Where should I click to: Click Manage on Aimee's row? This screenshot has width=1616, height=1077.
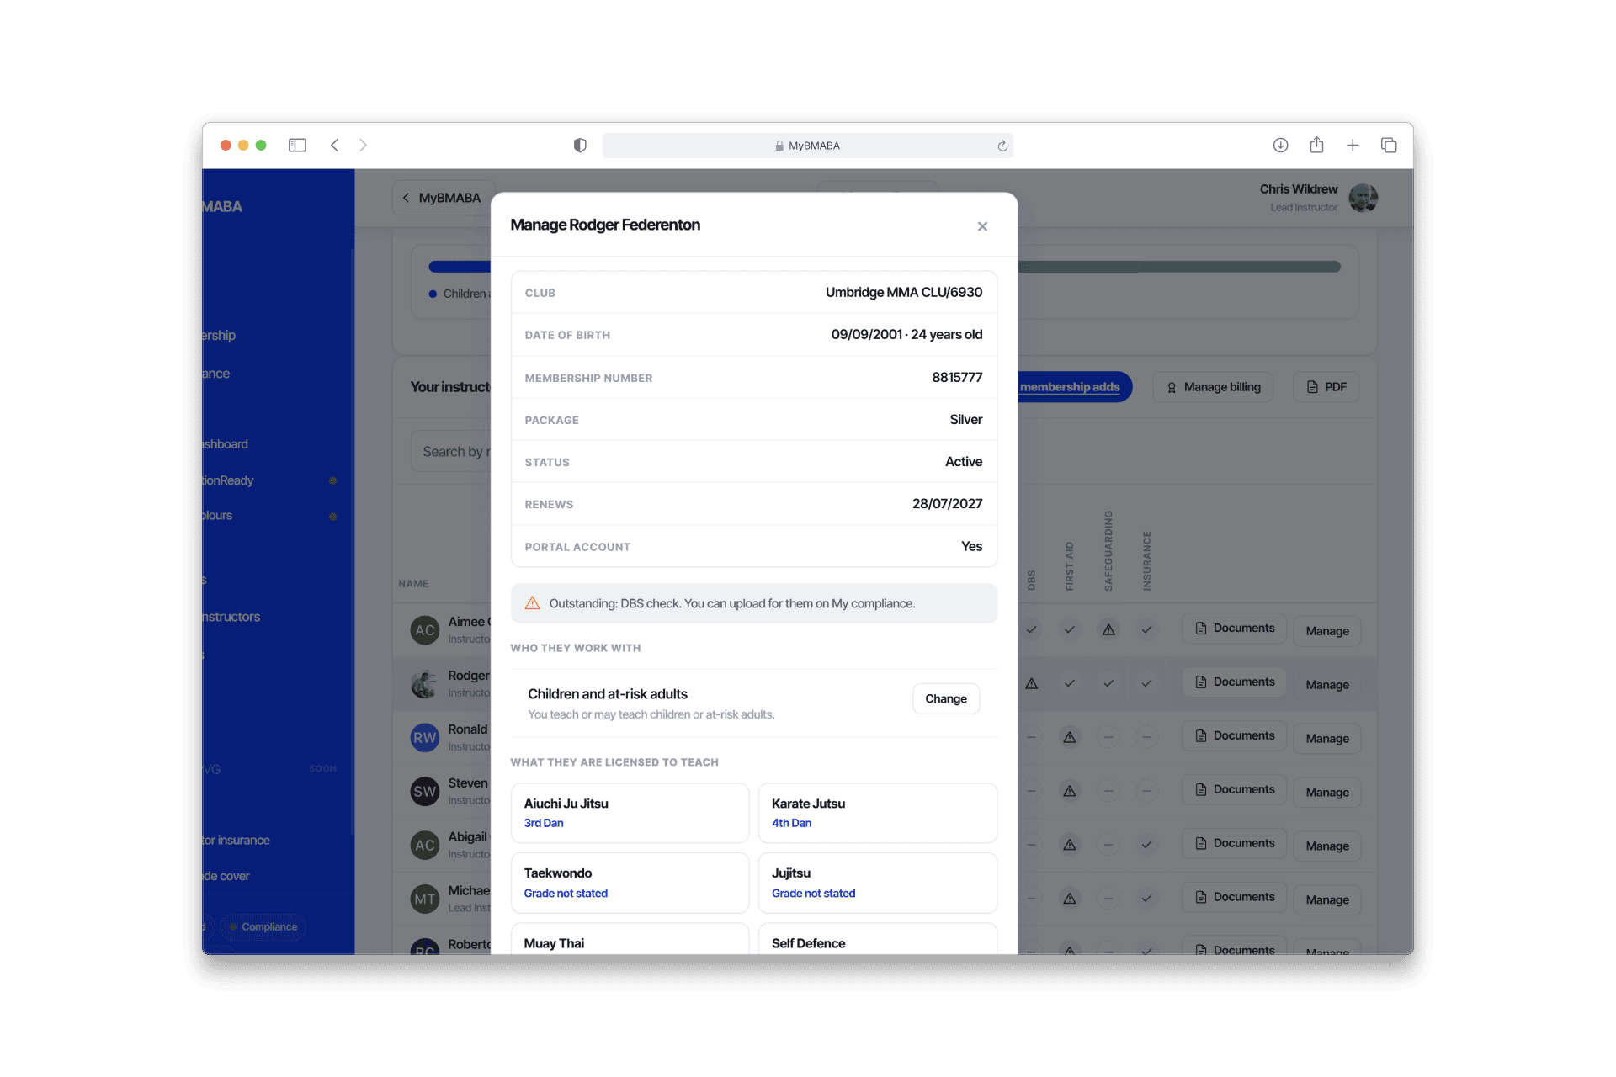(x=1327, y=631)
